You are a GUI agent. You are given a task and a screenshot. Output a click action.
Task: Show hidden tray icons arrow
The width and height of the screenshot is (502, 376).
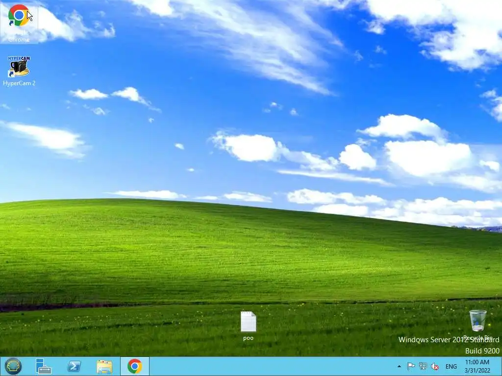(x=399, y=366)
